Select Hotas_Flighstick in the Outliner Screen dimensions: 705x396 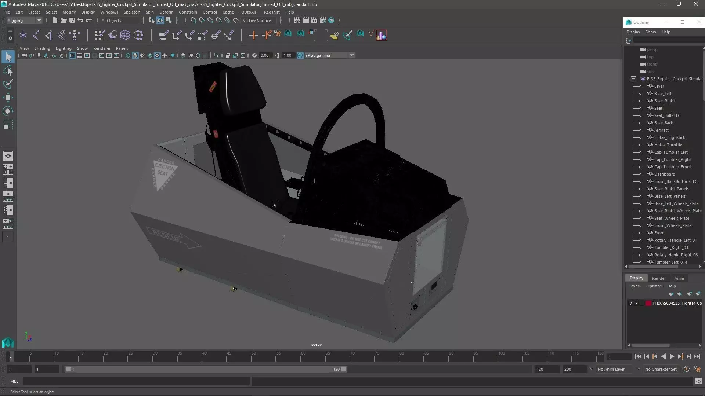[669, 137]
